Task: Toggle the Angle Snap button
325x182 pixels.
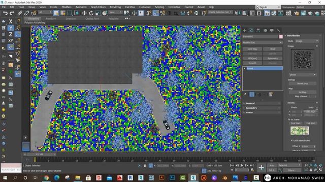Action: click(x=155, y=13)
